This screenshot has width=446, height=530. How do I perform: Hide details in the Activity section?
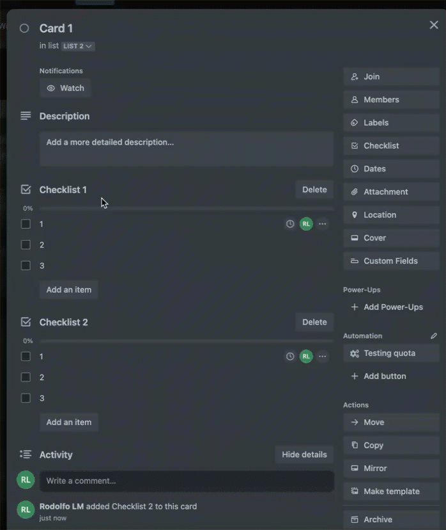tap(304, 454)
